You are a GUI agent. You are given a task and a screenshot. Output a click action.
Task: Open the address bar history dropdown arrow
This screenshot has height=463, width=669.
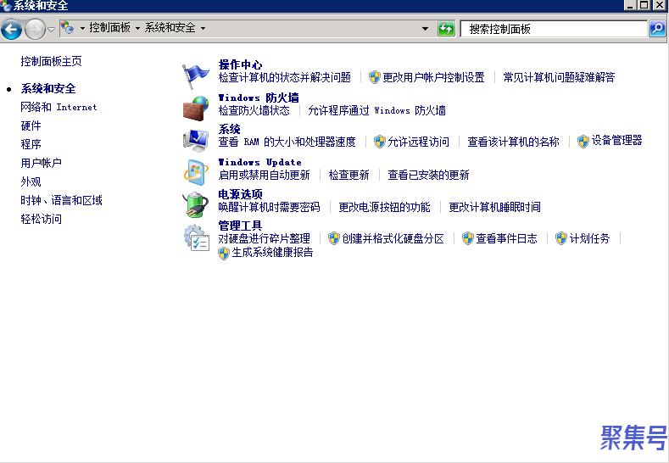pyautogui.click(x=426, y=29)
